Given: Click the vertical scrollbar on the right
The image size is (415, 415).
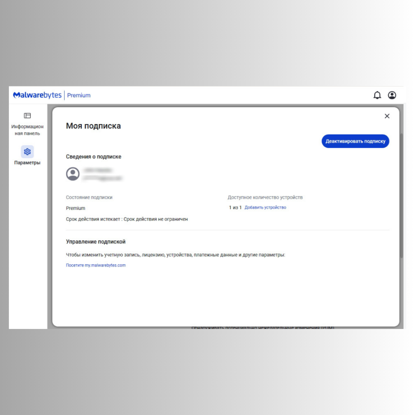Looking at the screenshot, I should (402, 196).
